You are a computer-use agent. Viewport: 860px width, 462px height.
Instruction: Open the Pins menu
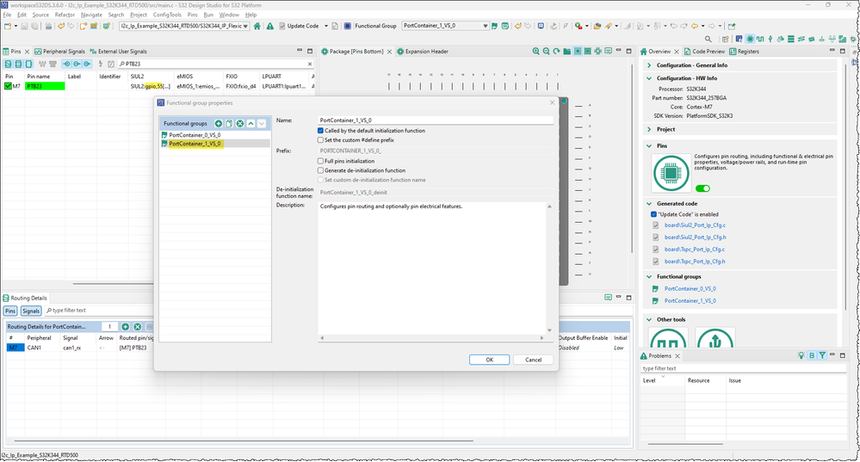192,15
